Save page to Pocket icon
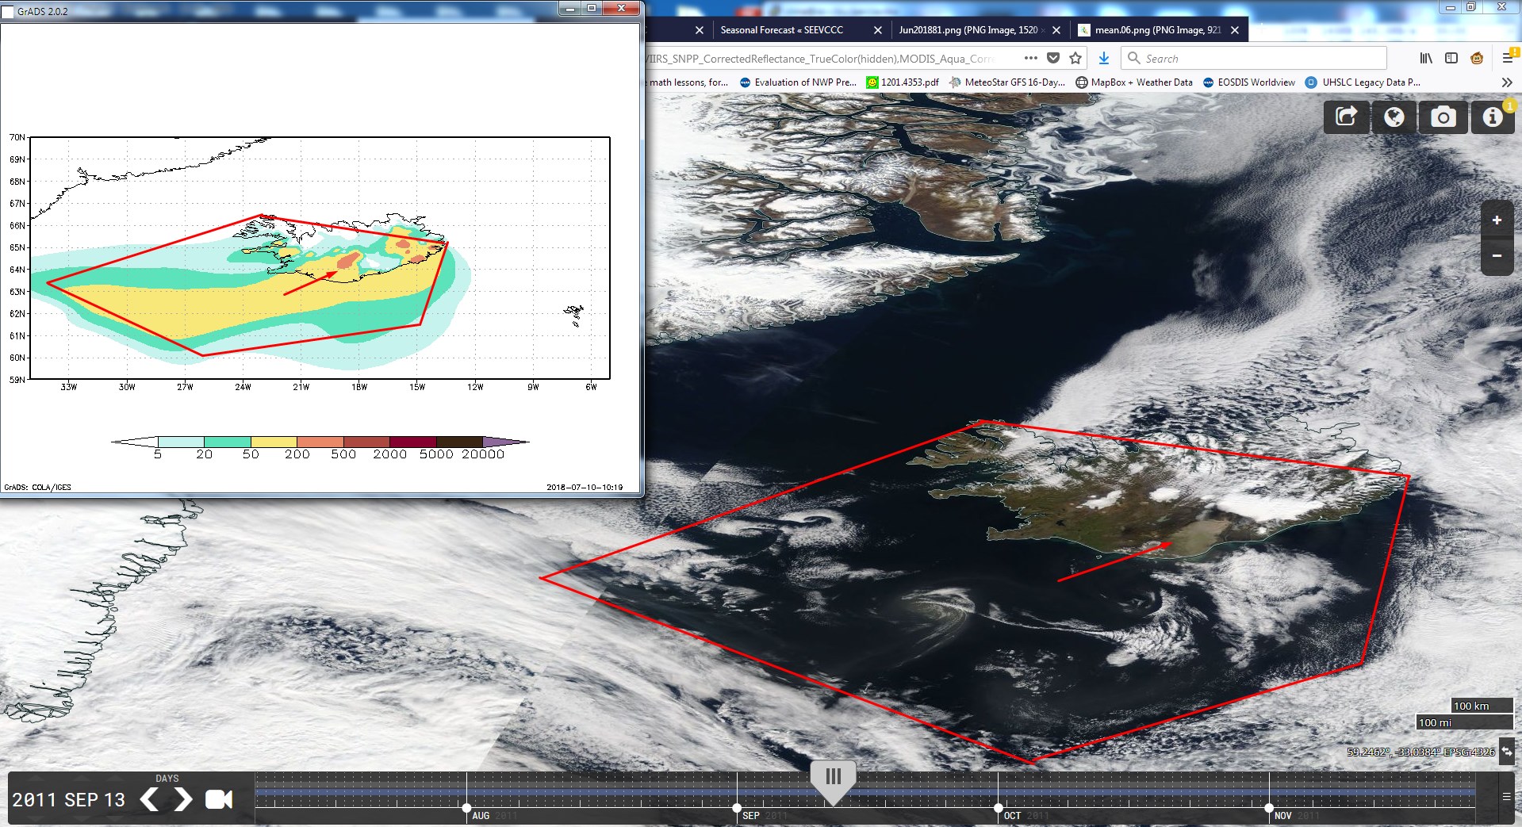This screenshot has height=827, width=1522. point(1053,58)
